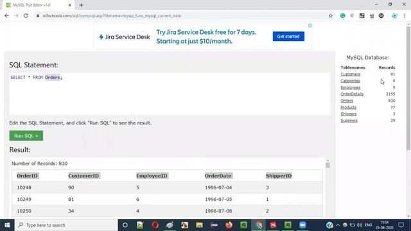Viewport: 411px width, 231px height.
Task: Open the Shippers table link
Action: 348,114
